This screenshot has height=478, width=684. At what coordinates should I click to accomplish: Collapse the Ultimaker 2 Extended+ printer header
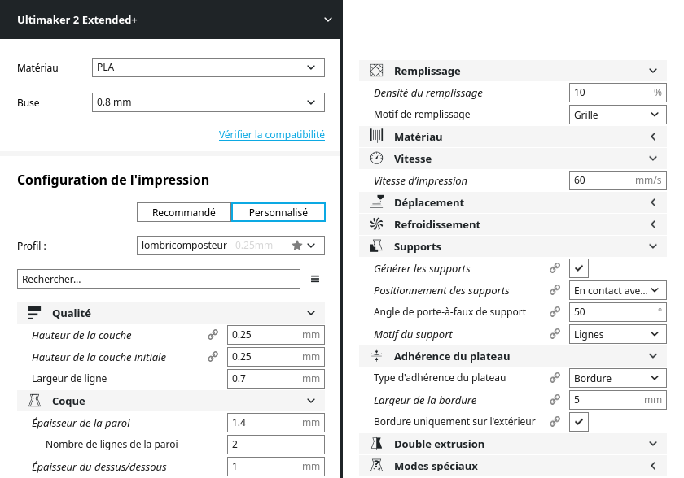(327, 20)
